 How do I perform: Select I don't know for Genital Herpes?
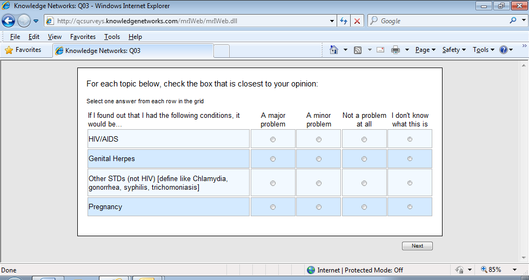coord(410,158)
